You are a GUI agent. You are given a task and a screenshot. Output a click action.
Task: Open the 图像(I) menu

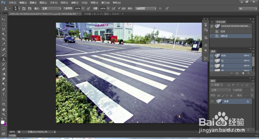33,3
